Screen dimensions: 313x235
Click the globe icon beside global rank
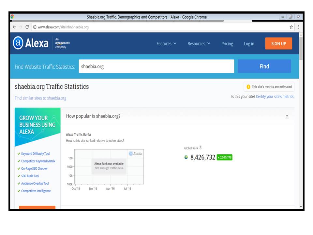coord(186,157)
